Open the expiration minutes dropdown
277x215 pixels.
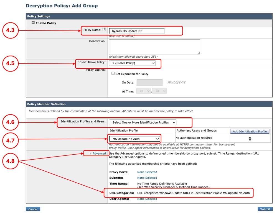pyautogui.click(x=159, y=91)
